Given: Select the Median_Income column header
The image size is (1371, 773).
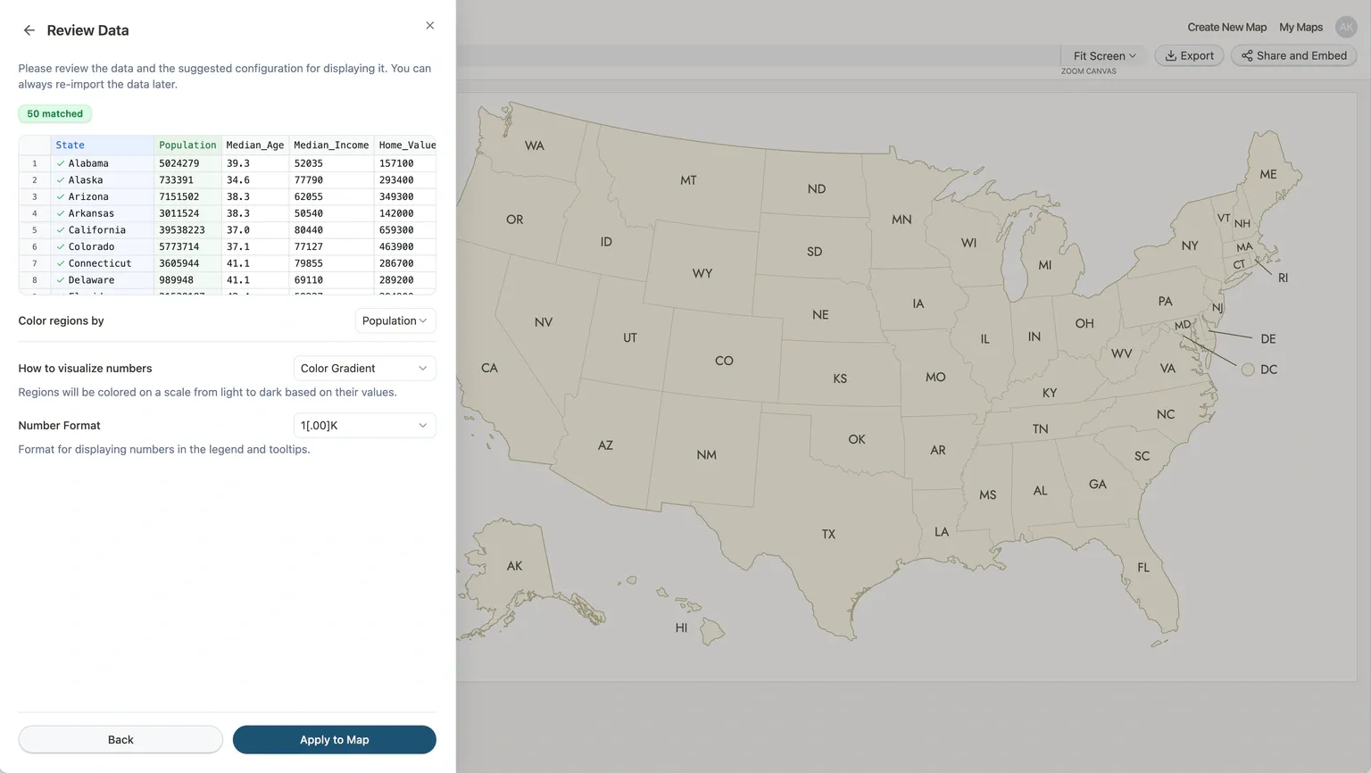Looking at the screenshot, I should [331, 145].
